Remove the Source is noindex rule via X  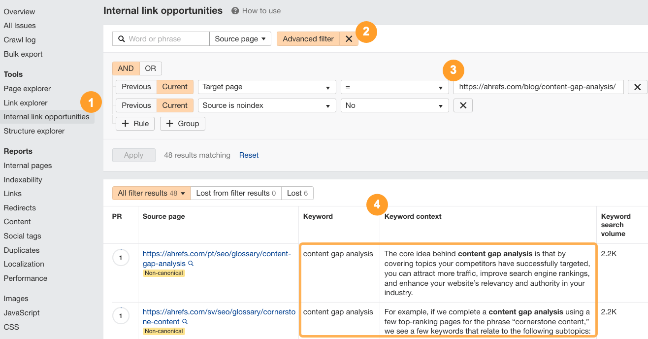pos(462,105)
